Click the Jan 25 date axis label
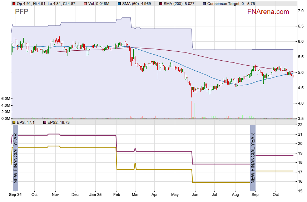 point(95,195)
